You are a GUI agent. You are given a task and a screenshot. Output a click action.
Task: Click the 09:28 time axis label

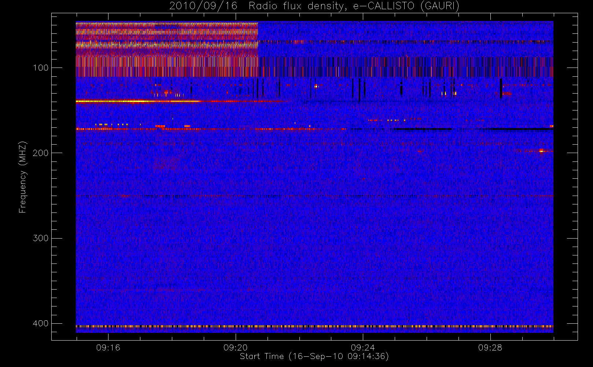point(490,348)
